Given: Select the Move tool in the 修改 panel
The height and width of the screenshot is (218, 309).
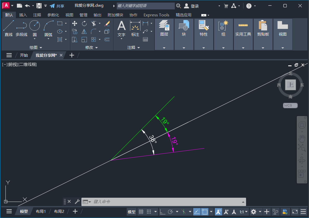Looking at the screenshot, I should pyautogui.click(x=74, y=23).
